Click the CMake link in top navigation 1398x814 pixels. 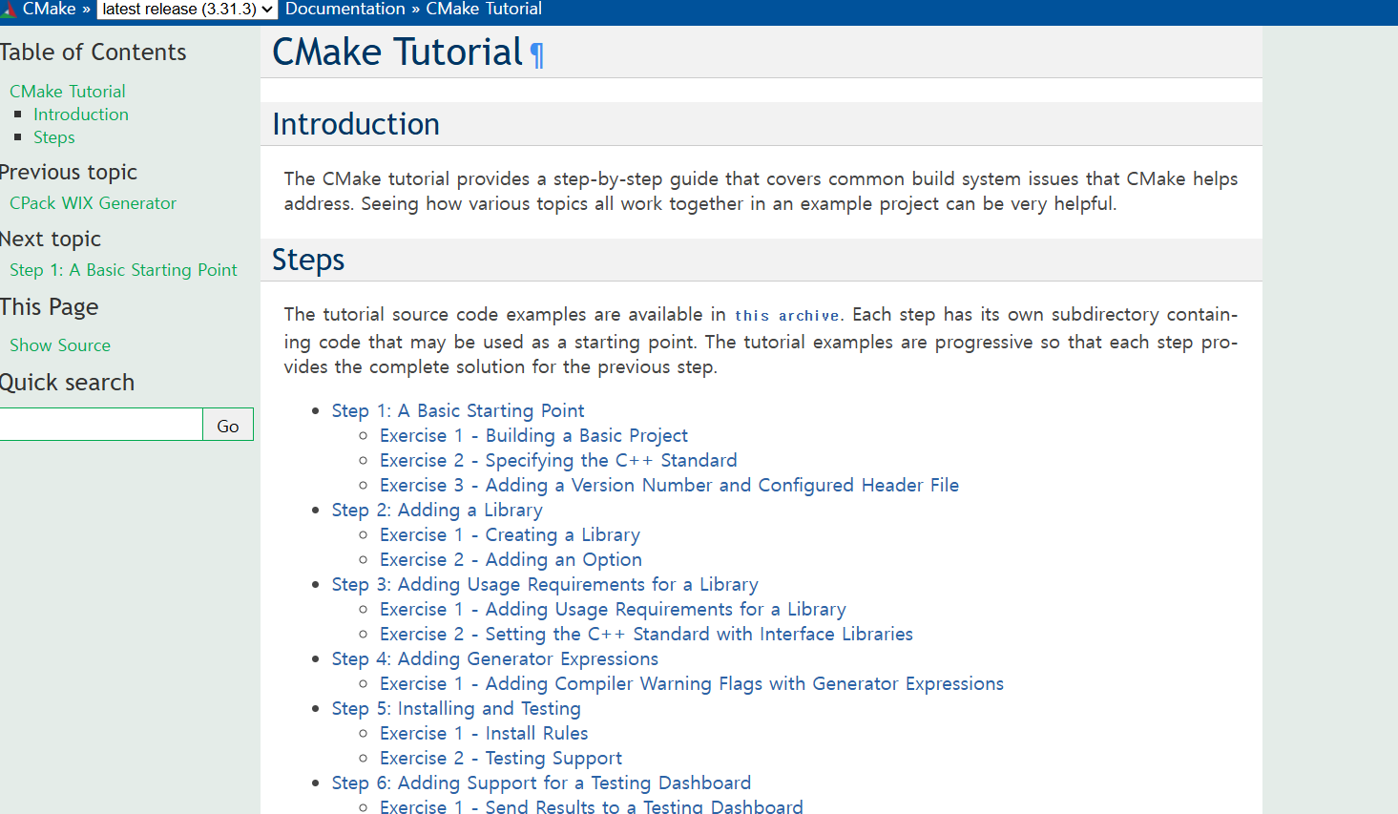[x=49, y=9]
